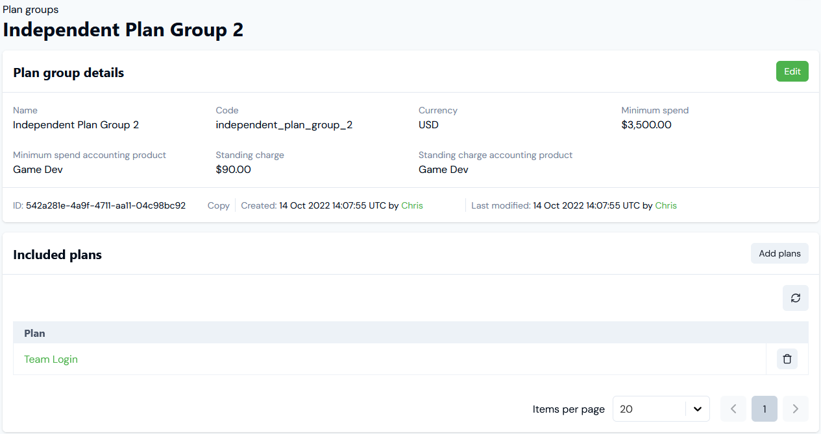Copy the plan group ID
The width and height of the screenshot is (821, 434).
pos(218,205)
